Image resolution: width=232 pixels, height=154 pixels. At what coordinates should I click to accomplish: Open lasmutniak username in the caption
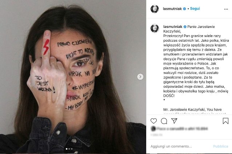pyautogui.click(x=173, y=27)
